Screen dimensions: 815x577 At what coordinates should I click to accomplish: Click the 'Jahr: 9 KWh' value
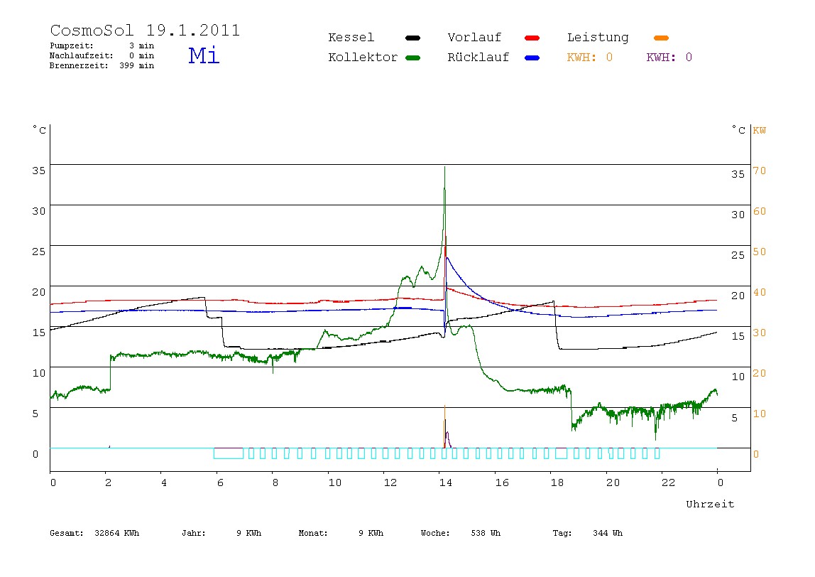[221, 533]
